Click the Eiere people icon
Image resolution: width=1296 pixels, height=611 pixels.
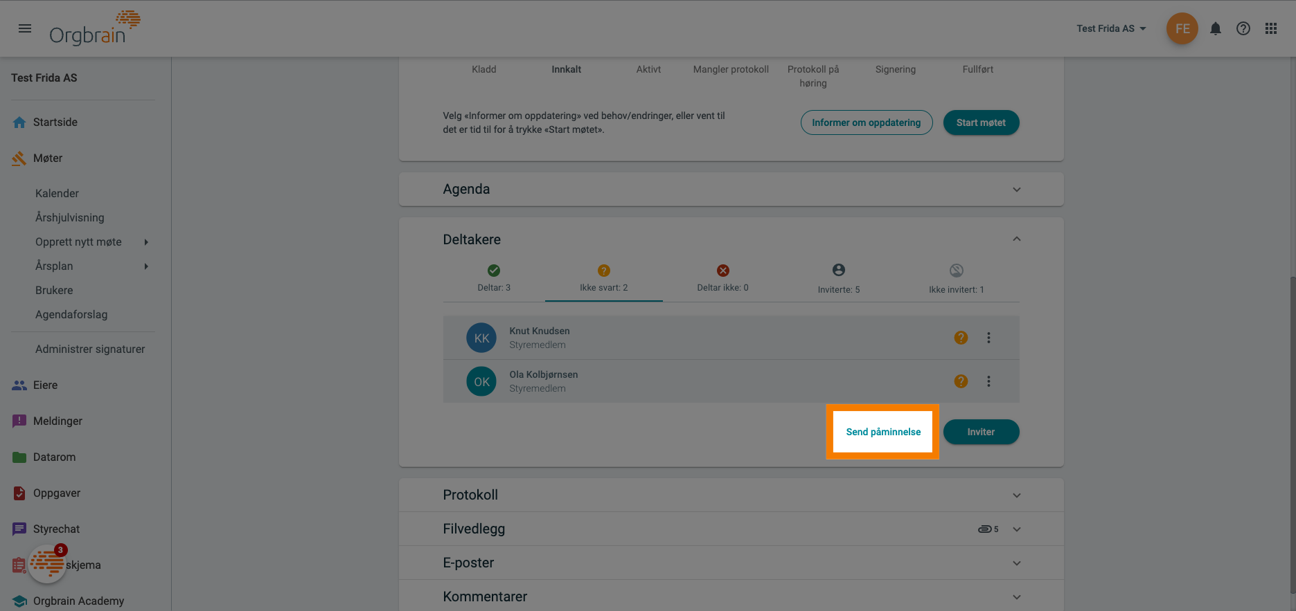(19, 385)
